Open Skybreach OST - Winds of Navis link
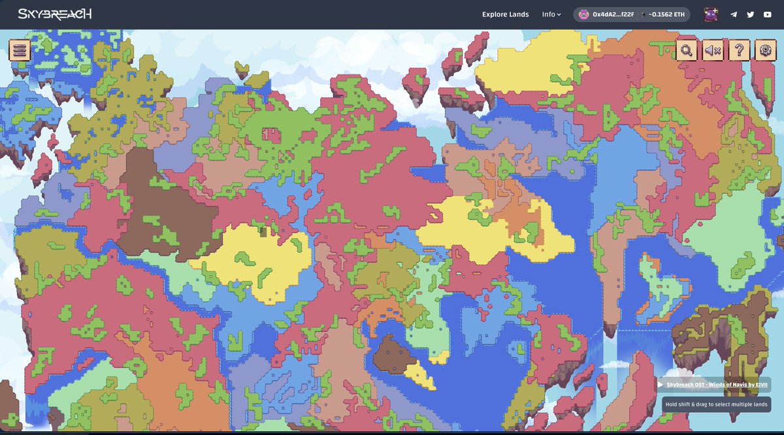The width and height of the screenshot is (784, 435). click(x=717, y=385)
